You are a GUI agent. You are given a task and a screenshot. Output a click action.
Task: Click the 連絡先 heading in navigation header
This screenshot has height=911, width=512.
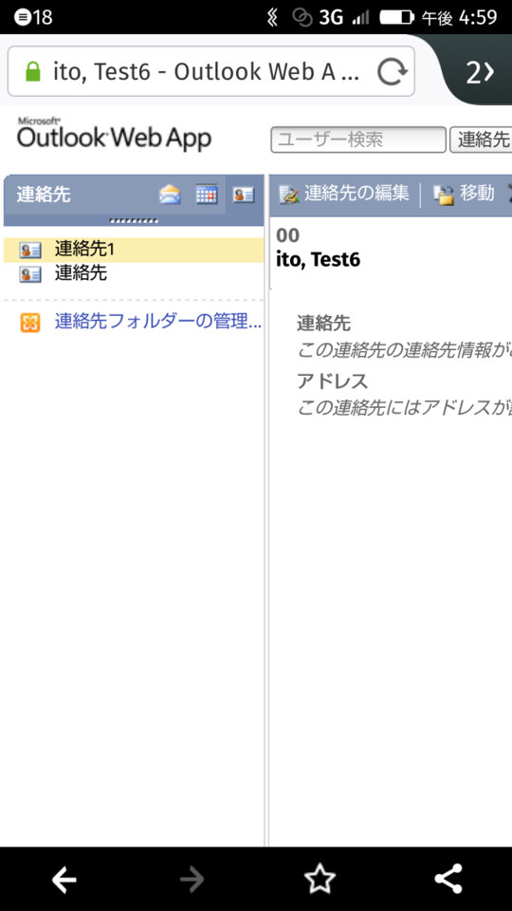tap(44, 194)
